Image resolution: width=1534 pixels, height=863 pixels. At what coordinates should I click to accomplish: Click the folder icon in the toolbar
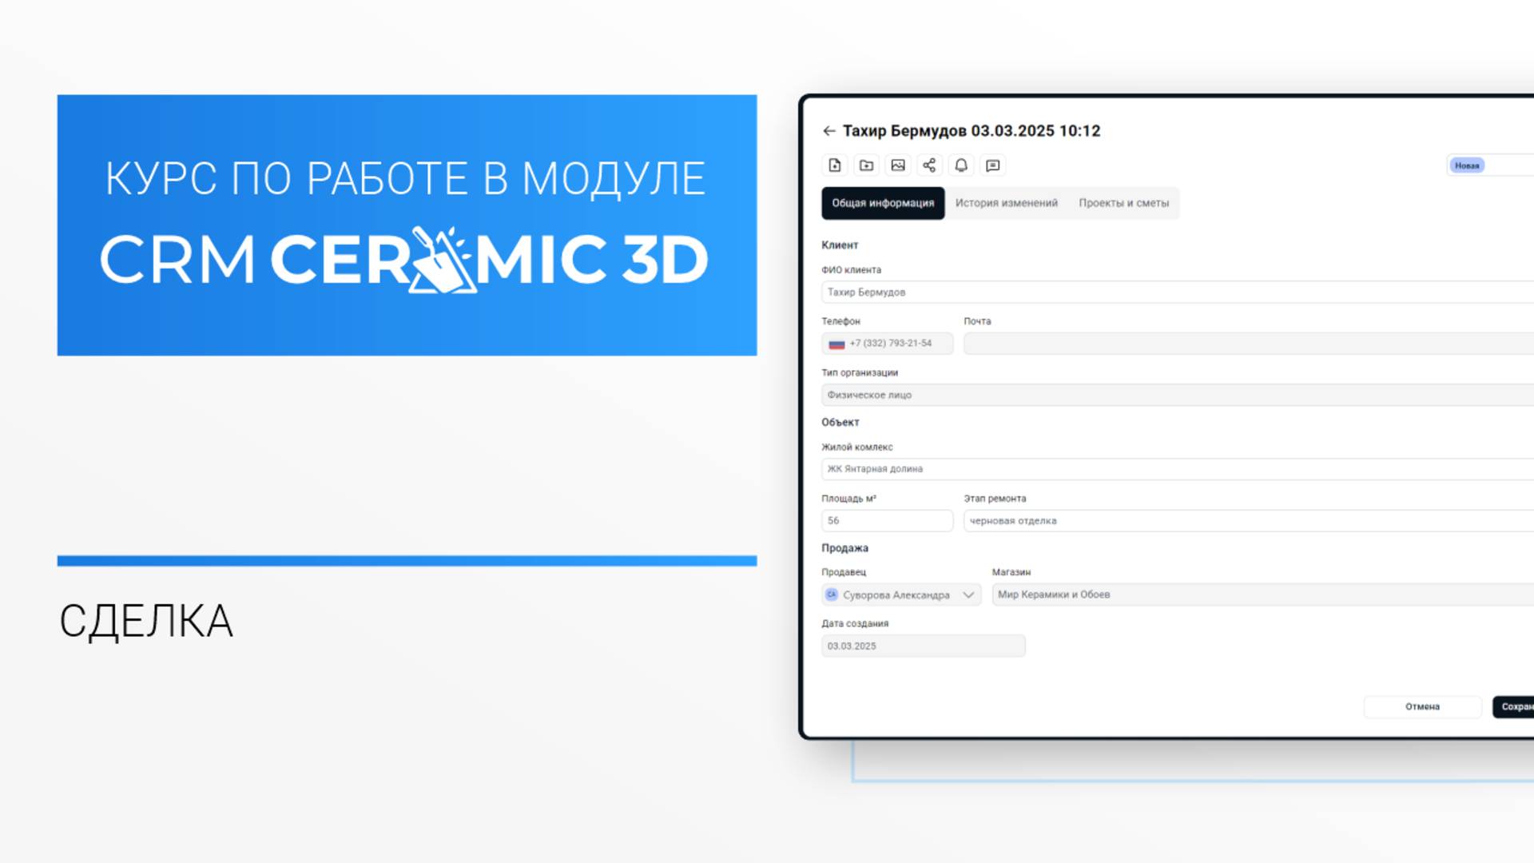866,165
